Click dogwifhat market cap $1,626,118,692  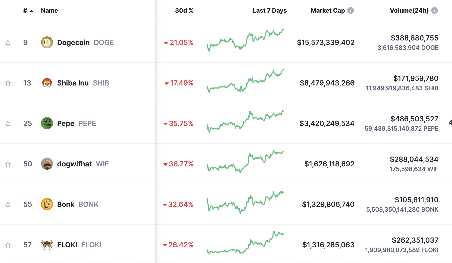point(329,164)
